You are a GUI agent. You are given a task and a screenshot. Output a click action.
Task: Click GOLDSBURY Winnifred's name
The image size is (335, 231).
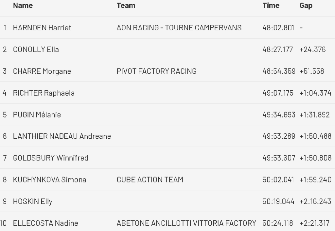pos(50,158)
